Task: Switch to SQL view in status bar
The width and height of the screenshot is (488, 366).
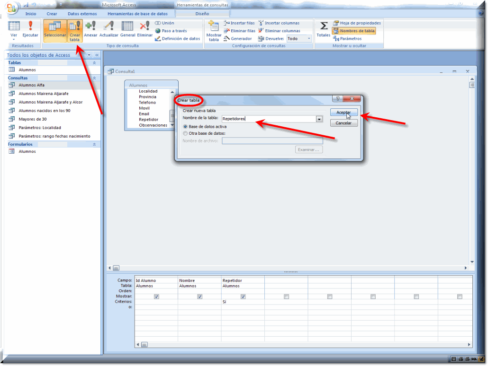Action: point(474,359)
